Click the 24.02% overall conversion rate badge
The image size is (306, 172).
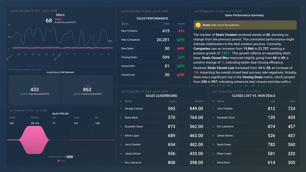pos(70,157)
